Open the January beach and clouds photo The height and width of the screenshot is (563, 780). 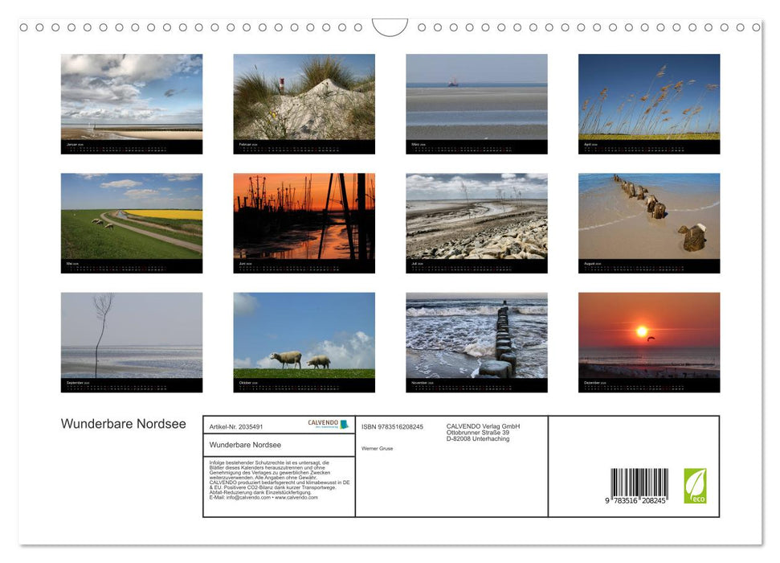[132, 97]
